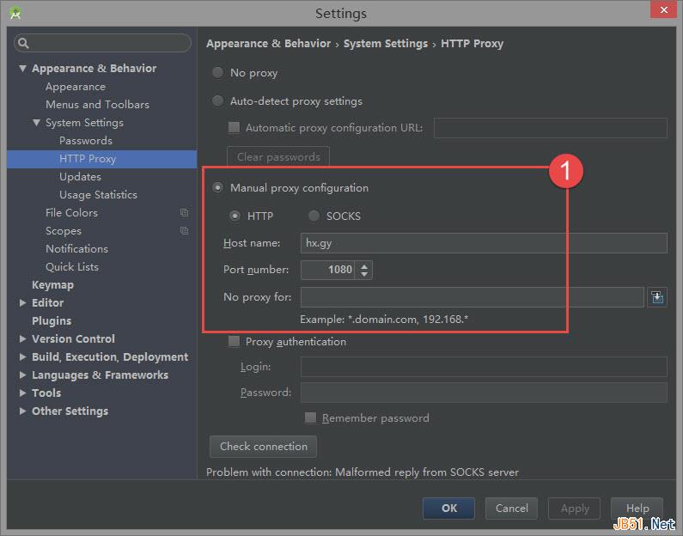The height and width of the screenshot is (536, 683).
Task: Decrease port number with the down arrow
Action: coord(365,274)
